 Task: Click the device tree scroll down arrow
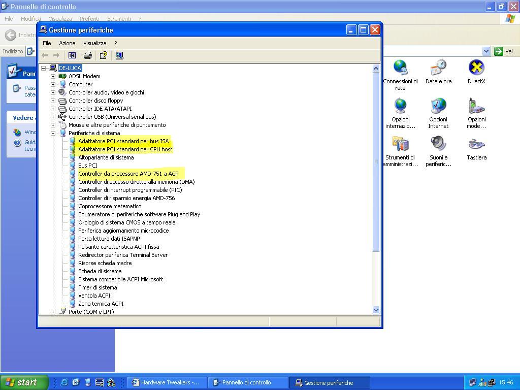pos(376,310)
